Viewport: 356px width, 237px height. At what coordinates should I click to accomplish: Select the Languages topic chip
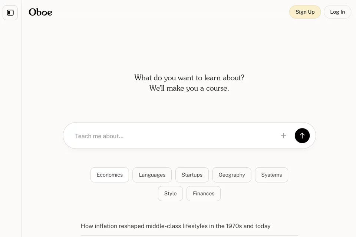[152, 175]
